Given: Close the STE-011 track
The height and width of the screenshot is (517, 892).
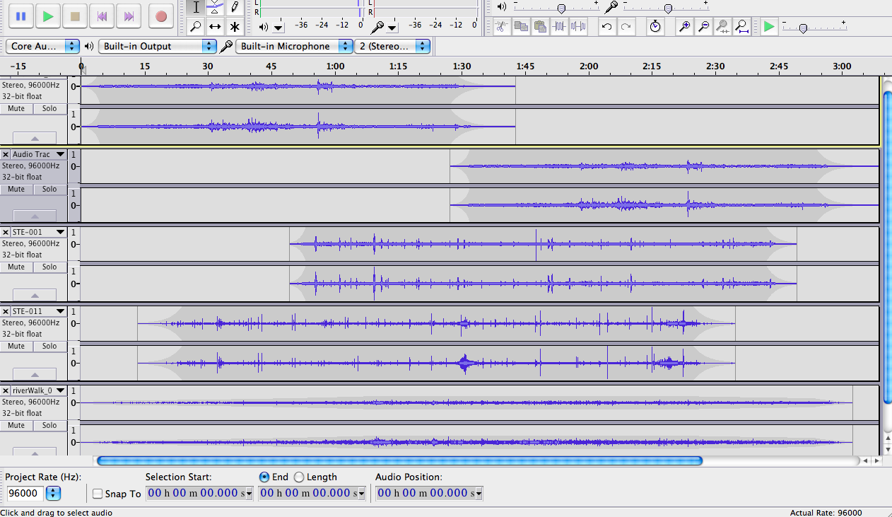Looking at the screenshot, I should point(6,311).
